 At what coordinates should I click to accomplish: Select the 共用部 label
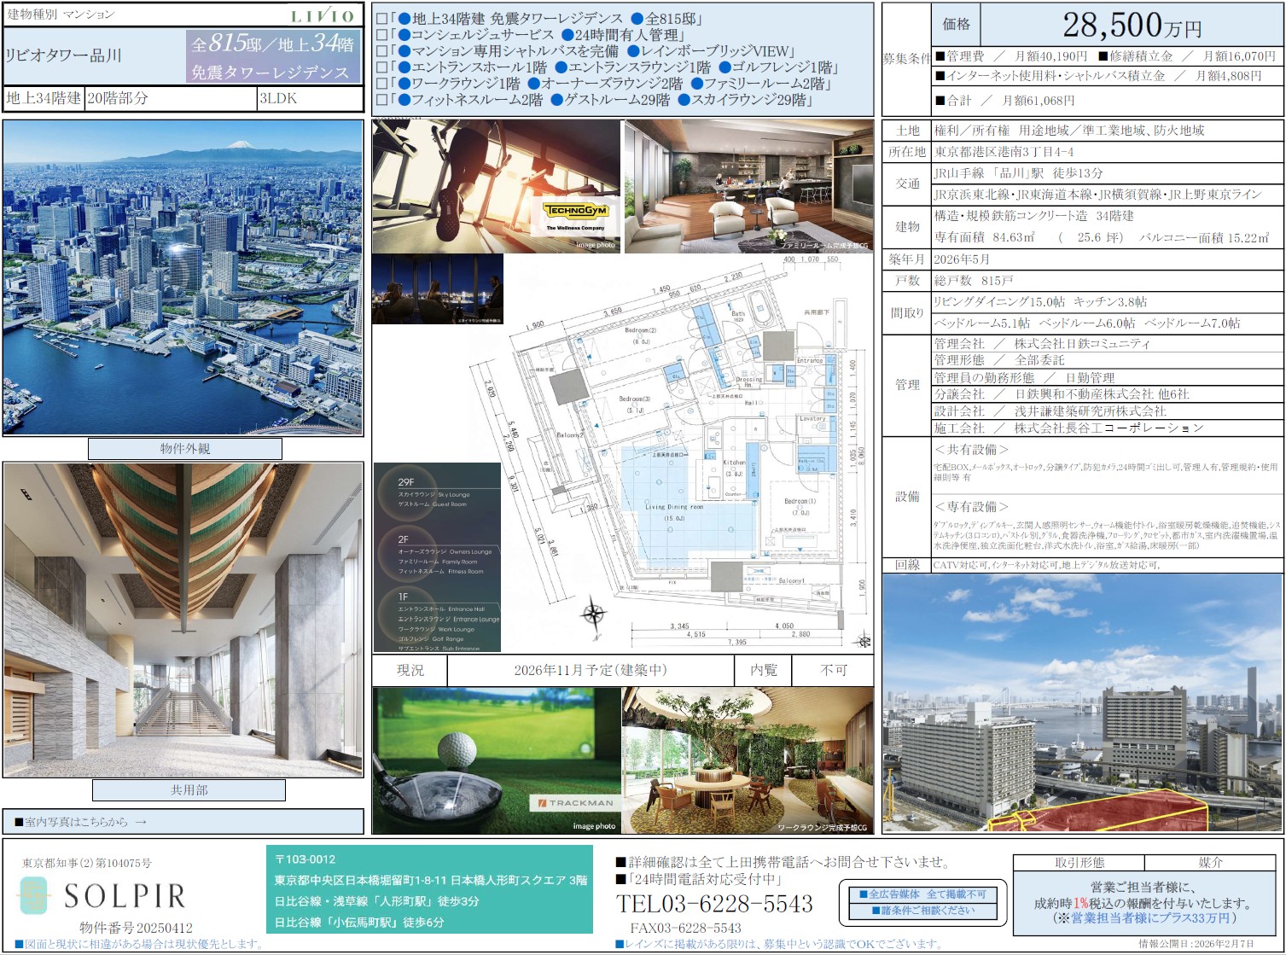pos(189,790)
